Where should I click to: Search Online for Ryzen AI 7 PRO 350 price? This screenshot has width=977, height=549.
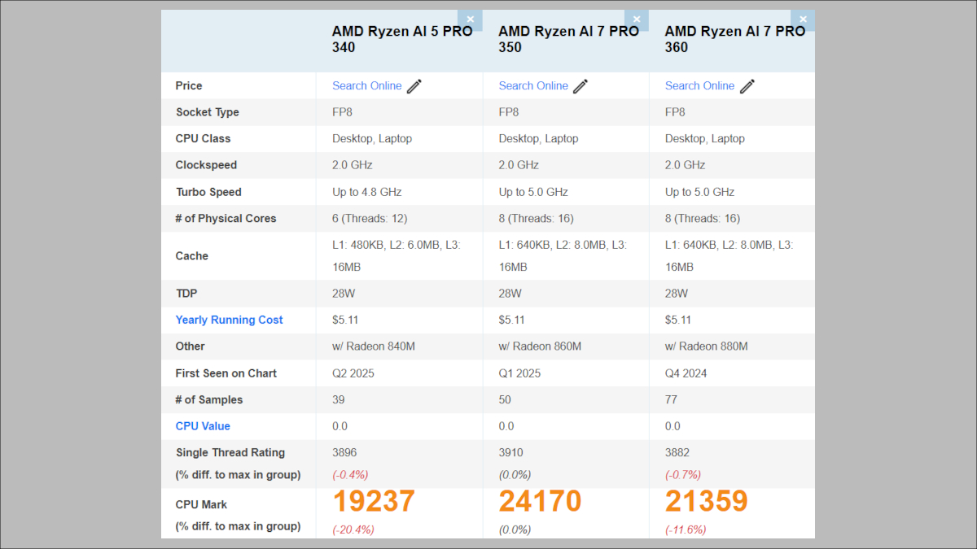[533, 85]
